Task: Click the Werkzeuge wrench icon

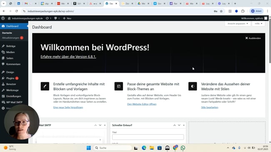Action: (x=3, y=90)
